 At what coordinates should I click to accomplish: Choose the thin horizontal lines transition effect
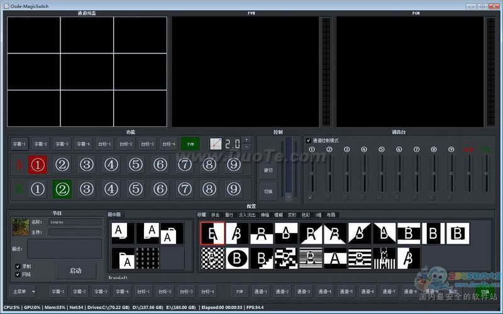(311, 258)
